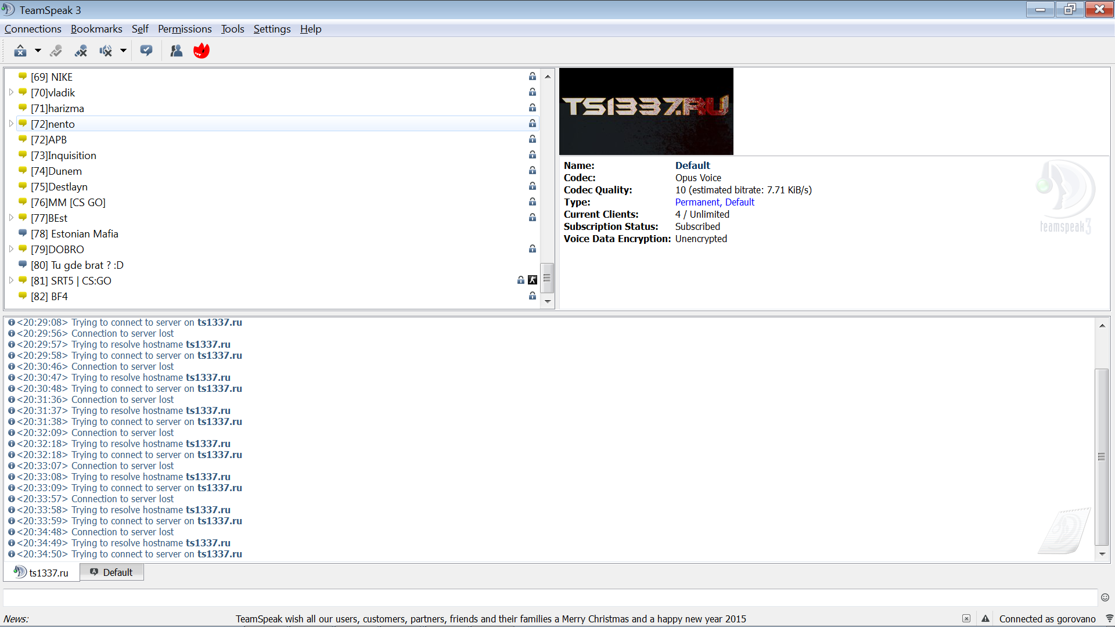The width and height of the screenshot is (1115, 627).
Task: Open the contacts manager icon
Action: pos(176,51)
